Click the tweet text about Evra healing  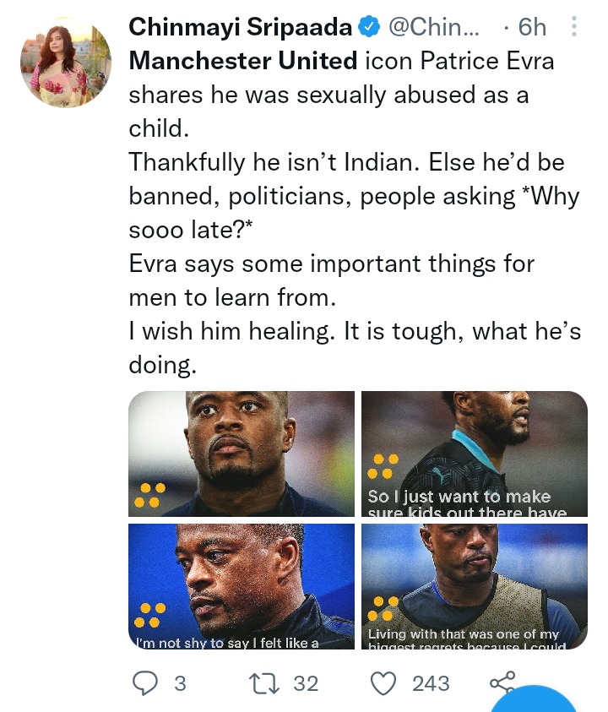[x=355, y=348]
